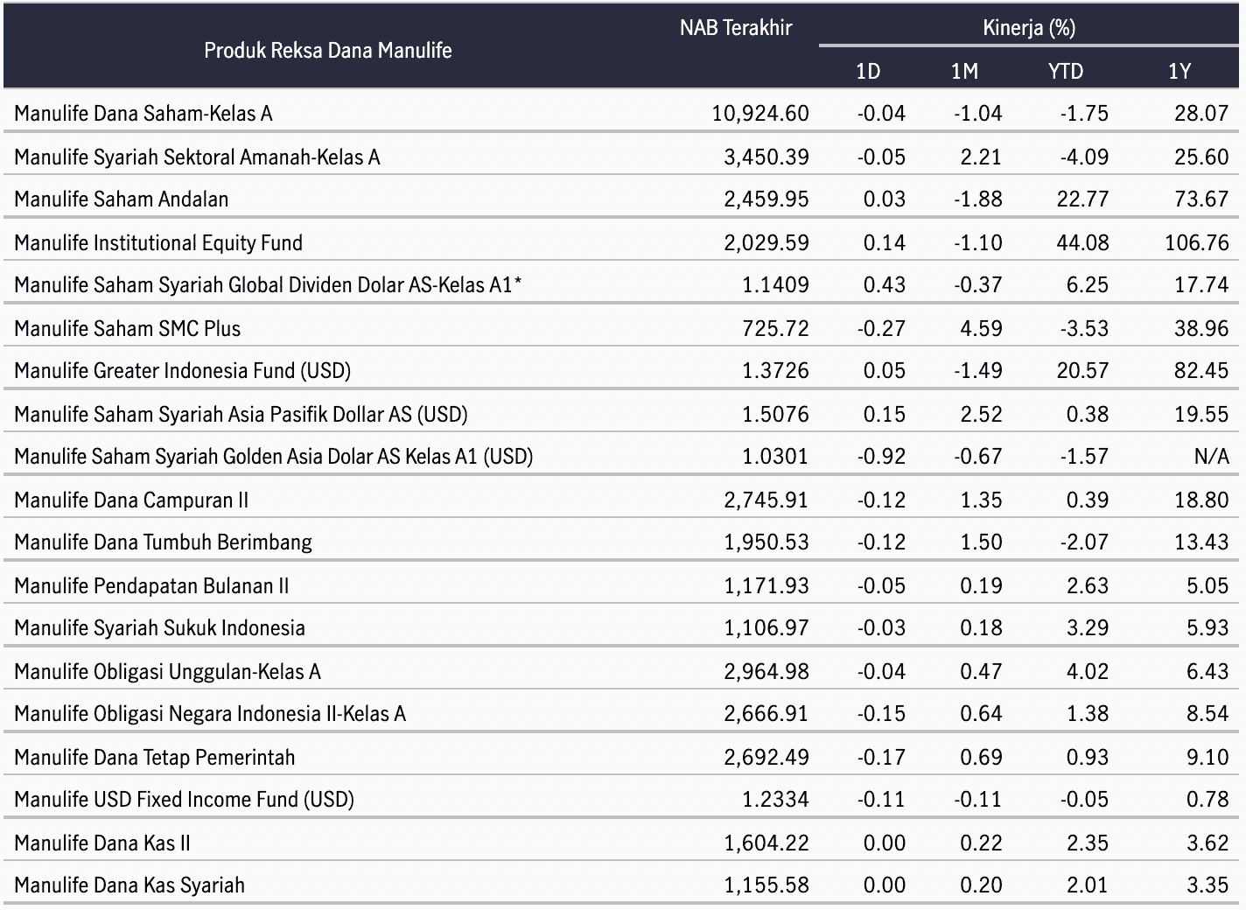The height and width of the screenshot is (910, 1246).
Task: Select 'Manulife Saham Syariah Asia Pasifik Dollar AS (USD)'
Action: [x=241, y=414]
